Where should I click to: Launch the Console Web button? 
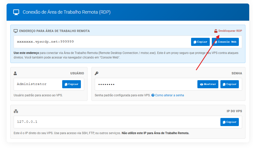coord(225,42)
